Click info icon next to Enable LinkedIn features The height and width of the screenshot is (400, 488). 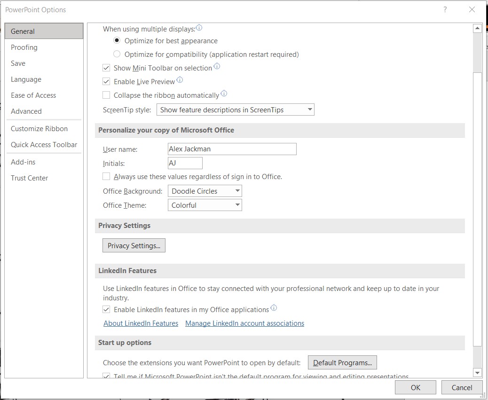pyautogui.click(x=274, y=308)
